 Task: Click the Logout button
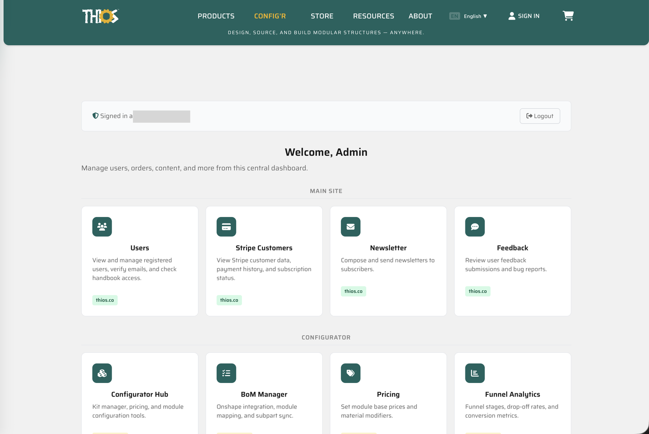(x=540, y=116)
